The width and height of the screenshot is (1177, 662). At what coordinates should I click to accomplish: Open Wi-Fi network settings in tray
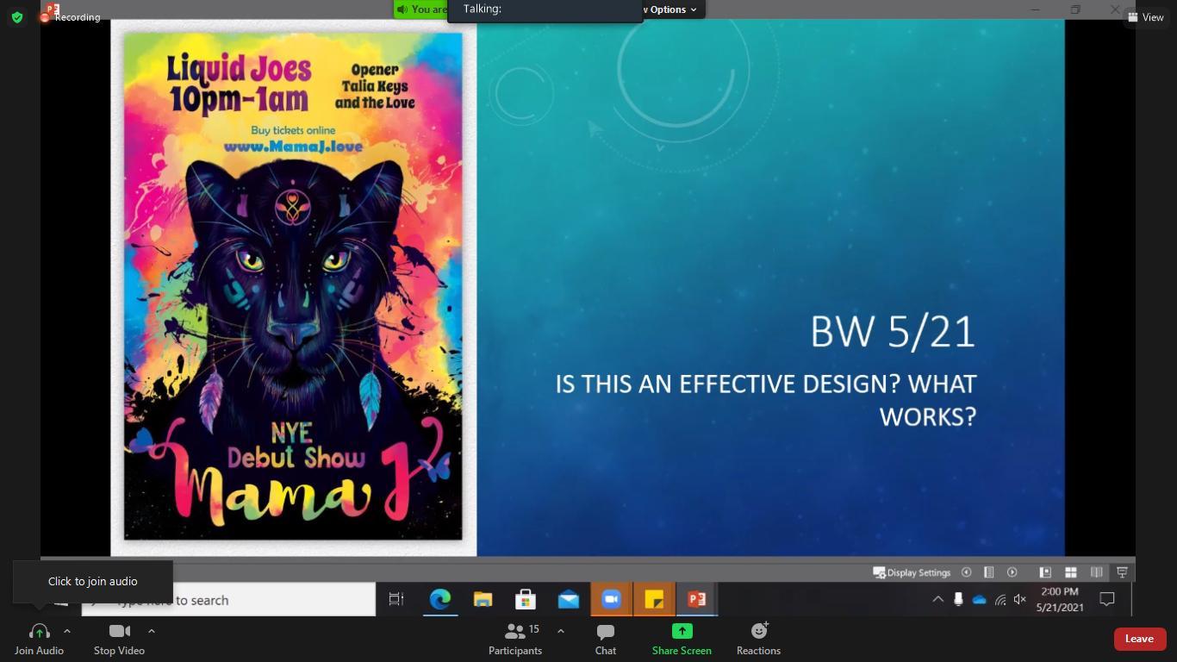click(1000, 600)
